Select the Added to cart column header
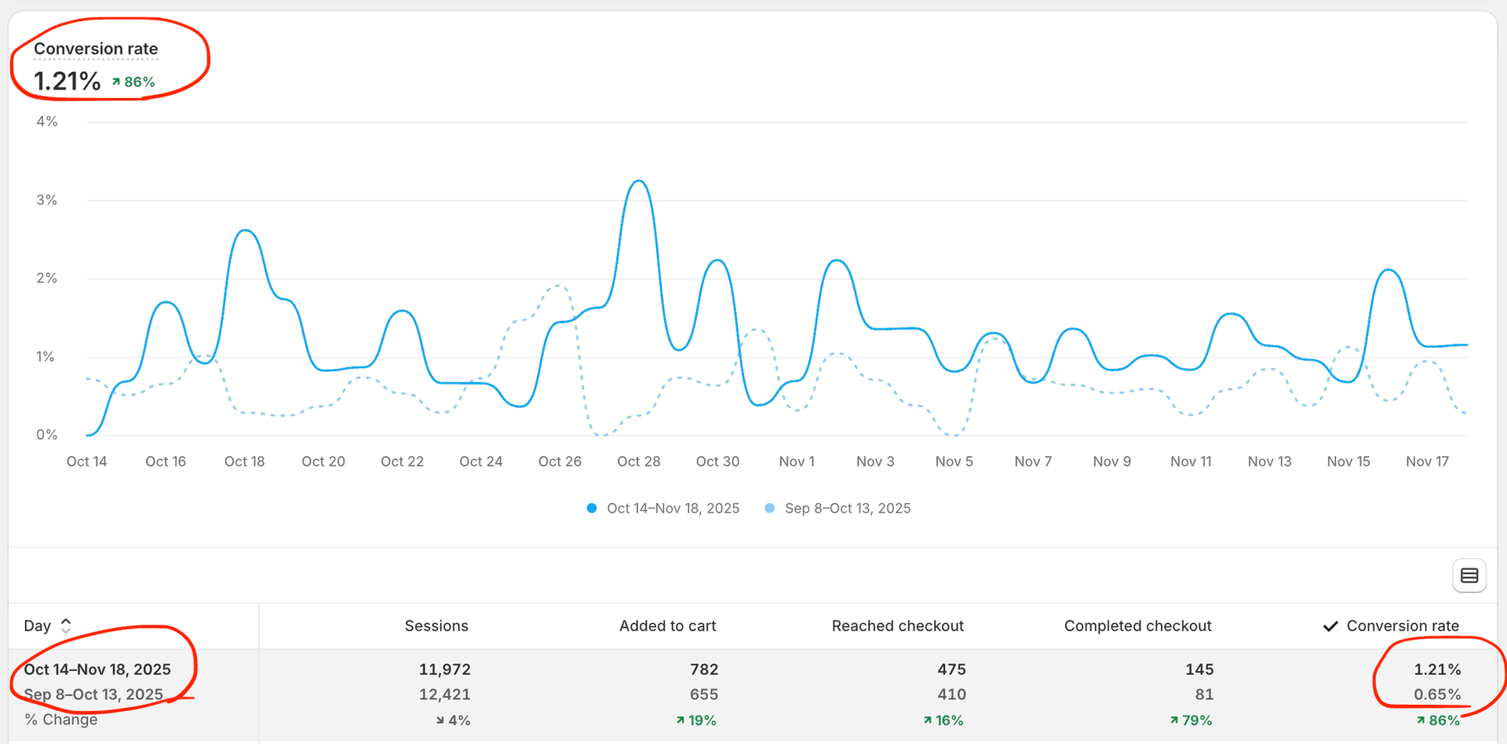The image size is (1507, 744). pos(667,625)
